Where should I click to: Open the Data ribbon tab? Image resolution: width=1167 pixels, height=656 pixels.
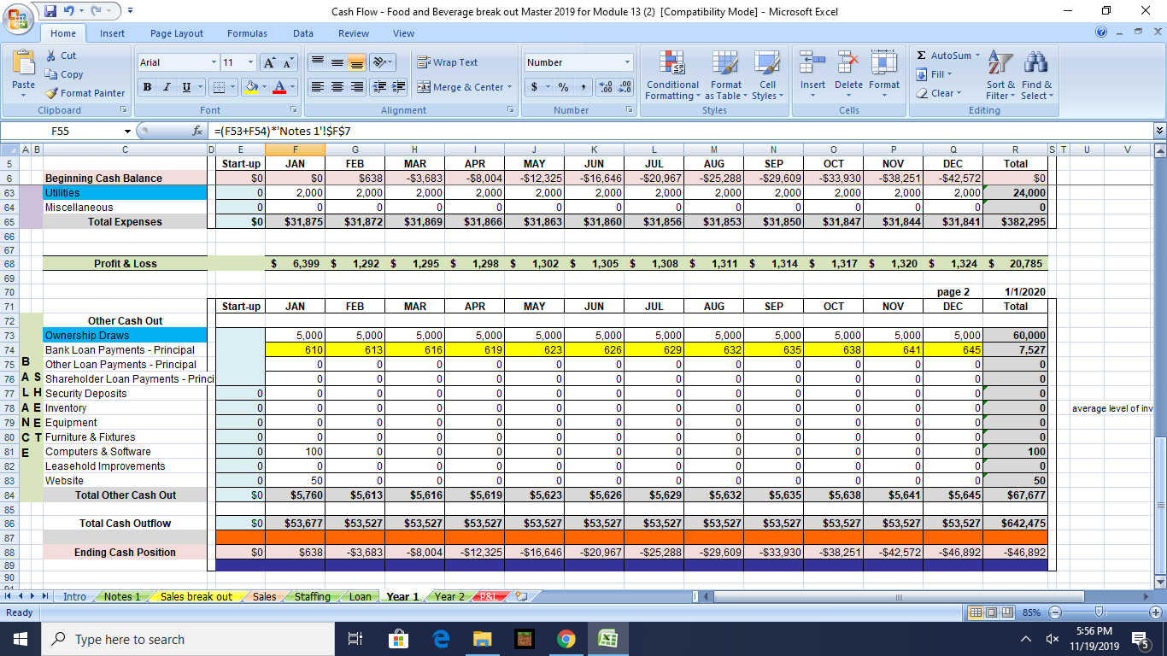(303, 33)
